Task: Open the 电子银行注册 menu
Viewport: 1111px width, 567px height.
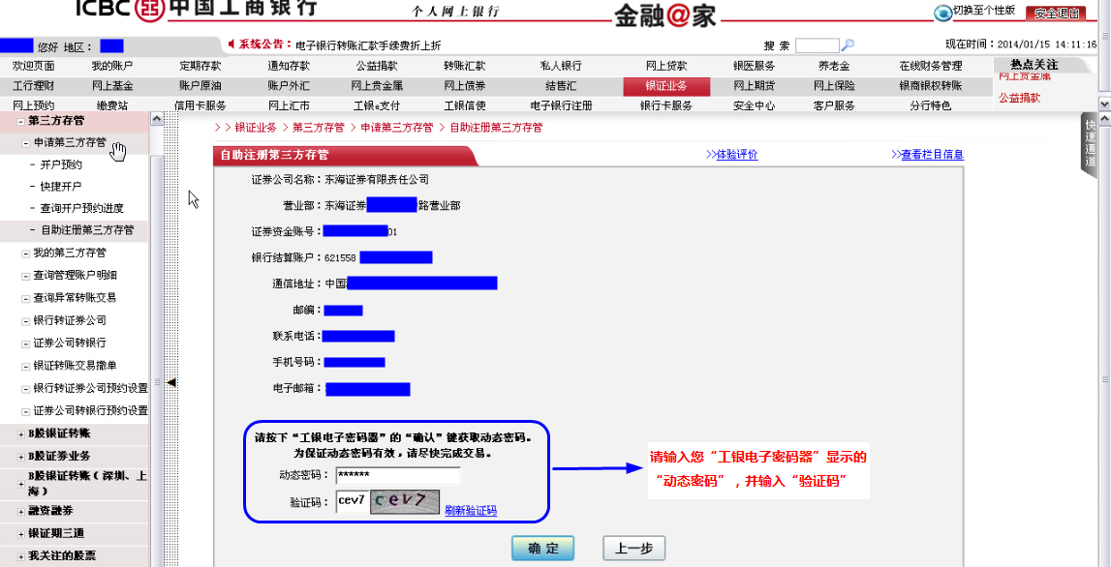Action: [561, 106]
